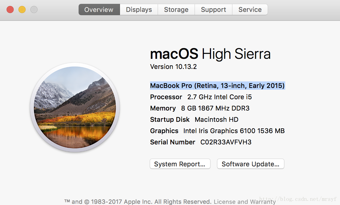The height and width of the screenshot is (205, 340).
Task: Click the macOS High Sierra title
Action: click(210, 54)
